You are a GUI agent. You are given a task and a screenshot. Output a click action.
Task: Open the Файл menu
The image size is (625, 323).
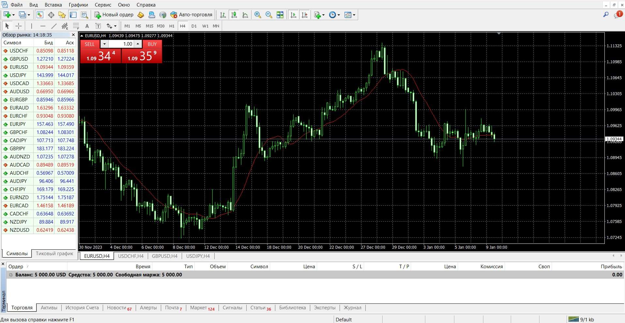[x=16, y=5]
